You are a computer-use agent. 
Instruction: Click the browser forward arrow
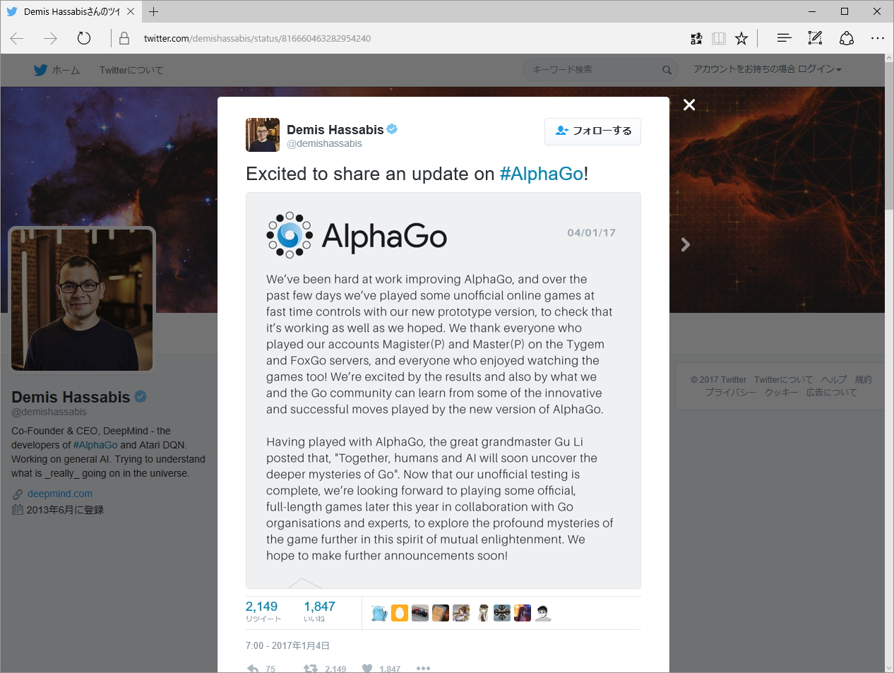[50, 38]
